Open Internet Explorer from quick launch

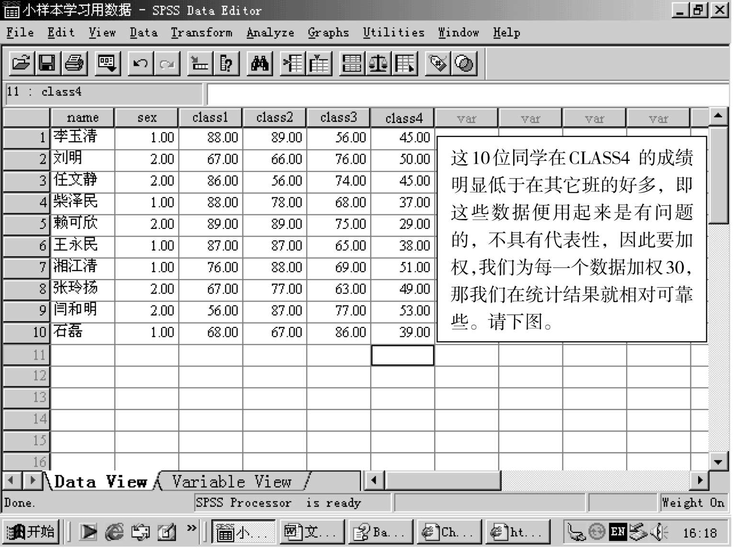(x=114, y=532)
